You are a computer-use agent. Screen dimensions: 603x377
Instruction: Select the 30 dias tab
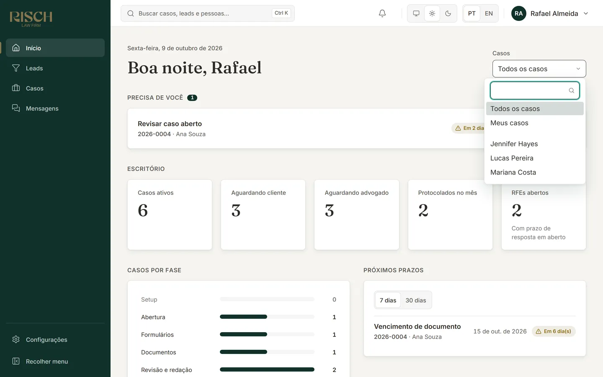[416, 300]
